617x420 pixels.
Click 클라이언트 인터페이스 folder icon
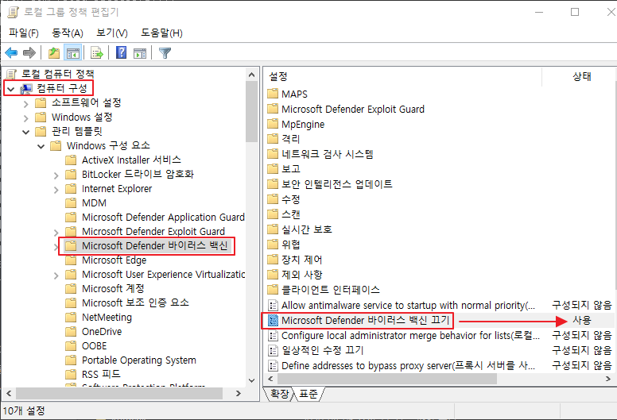coord(273,290)
